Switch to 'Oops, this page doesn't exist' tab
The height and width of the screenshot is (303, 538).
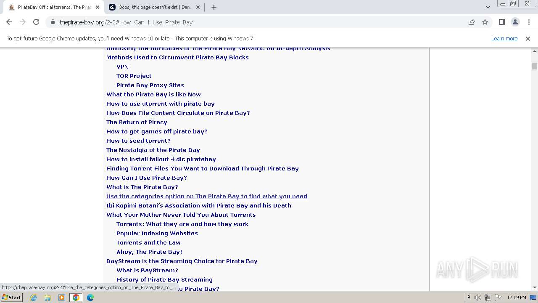(154, 7)
